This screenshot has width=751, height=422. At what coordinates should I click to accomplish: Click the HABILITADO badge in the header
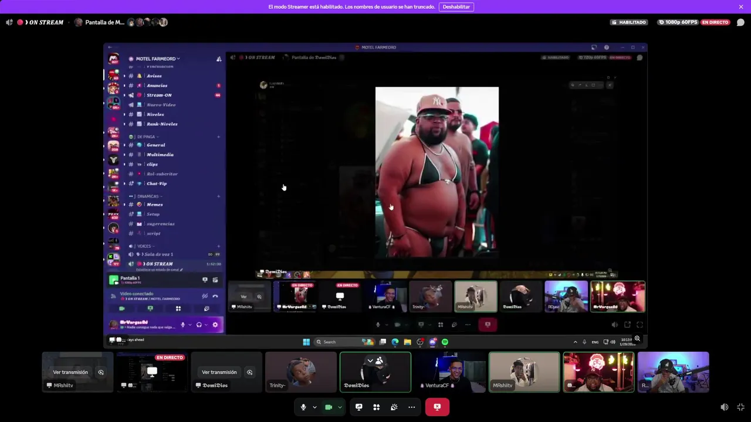pyautogui.click(x=629, y=22)
